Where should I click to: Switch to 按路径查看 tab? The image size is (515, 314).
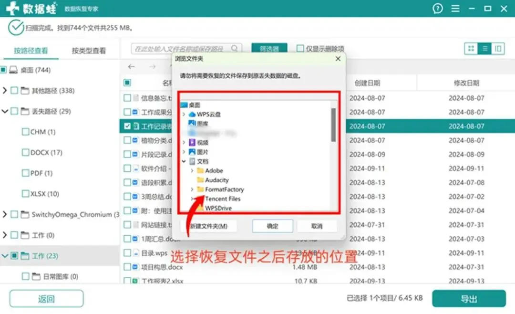click(x=31, y=51)
